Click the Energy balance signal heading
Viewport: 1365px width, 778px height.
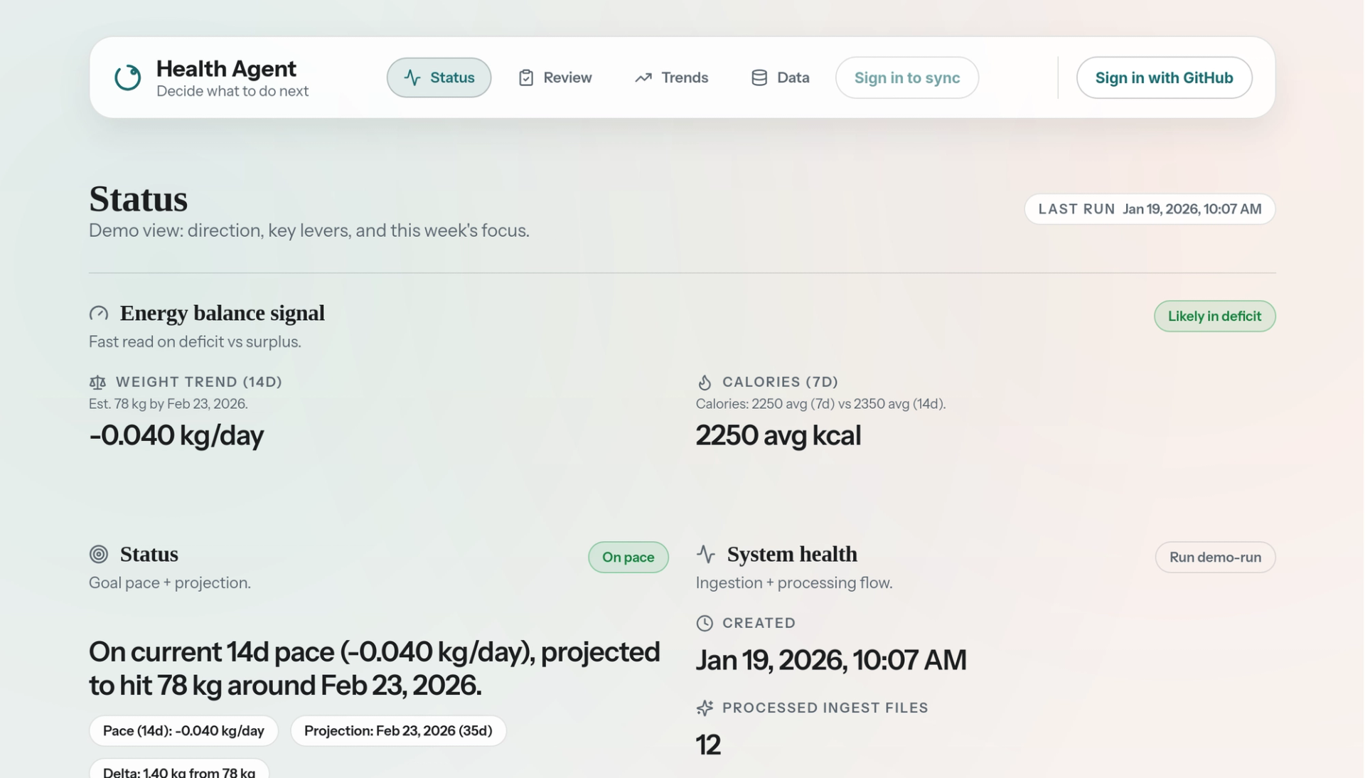pyautogui.click(x=222, y=314)
